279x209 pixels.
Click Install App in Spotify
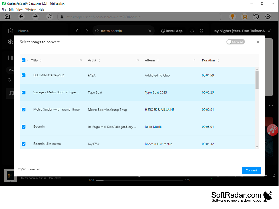172,31
